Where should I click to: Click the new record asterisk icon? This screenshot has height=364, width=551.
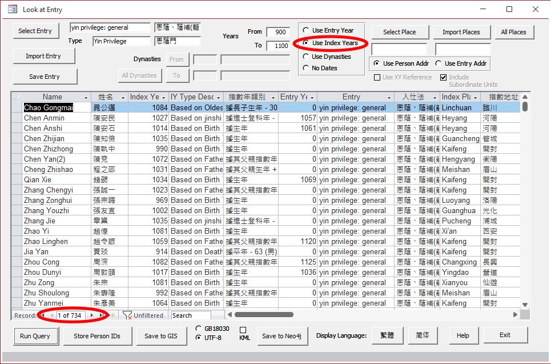pos(112,315)
